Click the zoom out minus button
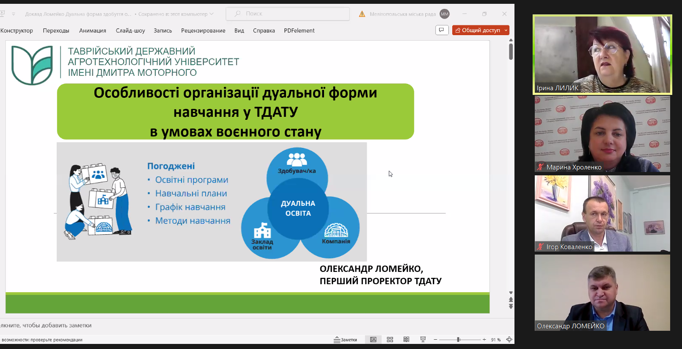The height and width of the screenshot is (349, 682). [435, 340]
